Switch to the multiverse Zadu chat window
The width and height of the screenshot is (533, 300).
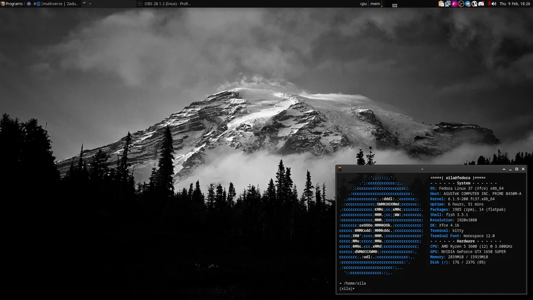point(54,3)
